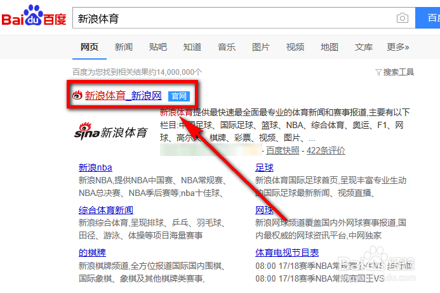The height and width of the screenshot is (293, 440).
Task: Open the 422条评价 reviews link
Action: click(326, 150)
